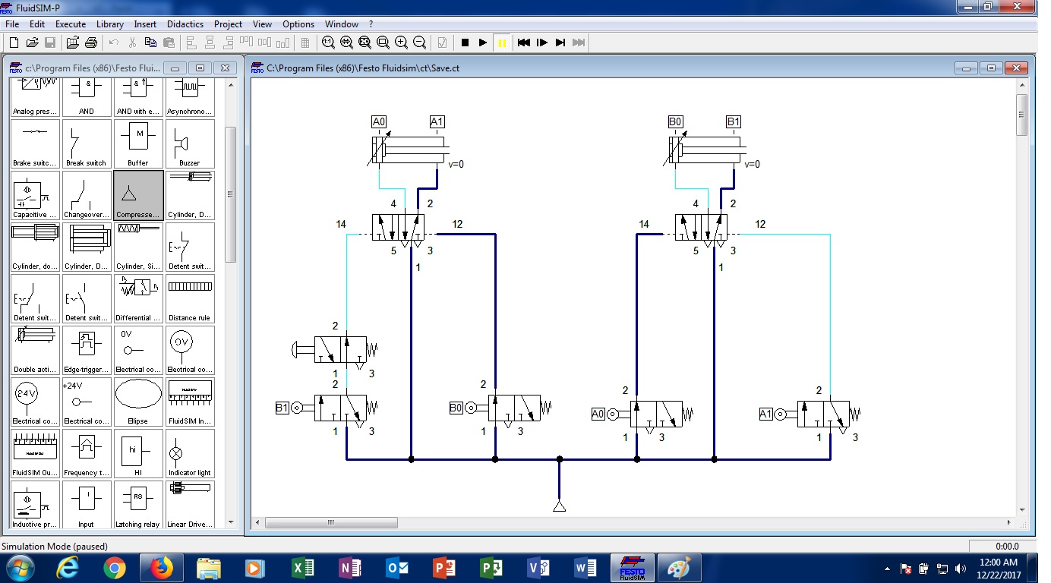Stop the simulation with the Stop button

465,43
